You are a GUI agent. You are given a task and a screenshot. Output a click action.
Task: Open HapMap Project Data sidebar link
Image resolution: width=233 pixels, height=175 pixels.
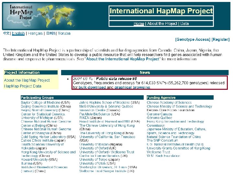click(x=23, y=86)
